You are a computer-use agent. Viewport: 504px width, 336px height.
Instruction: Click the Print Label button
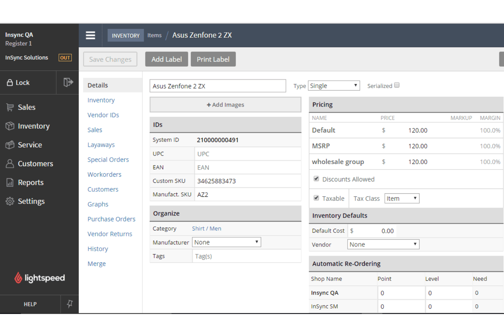click(213, 59)
